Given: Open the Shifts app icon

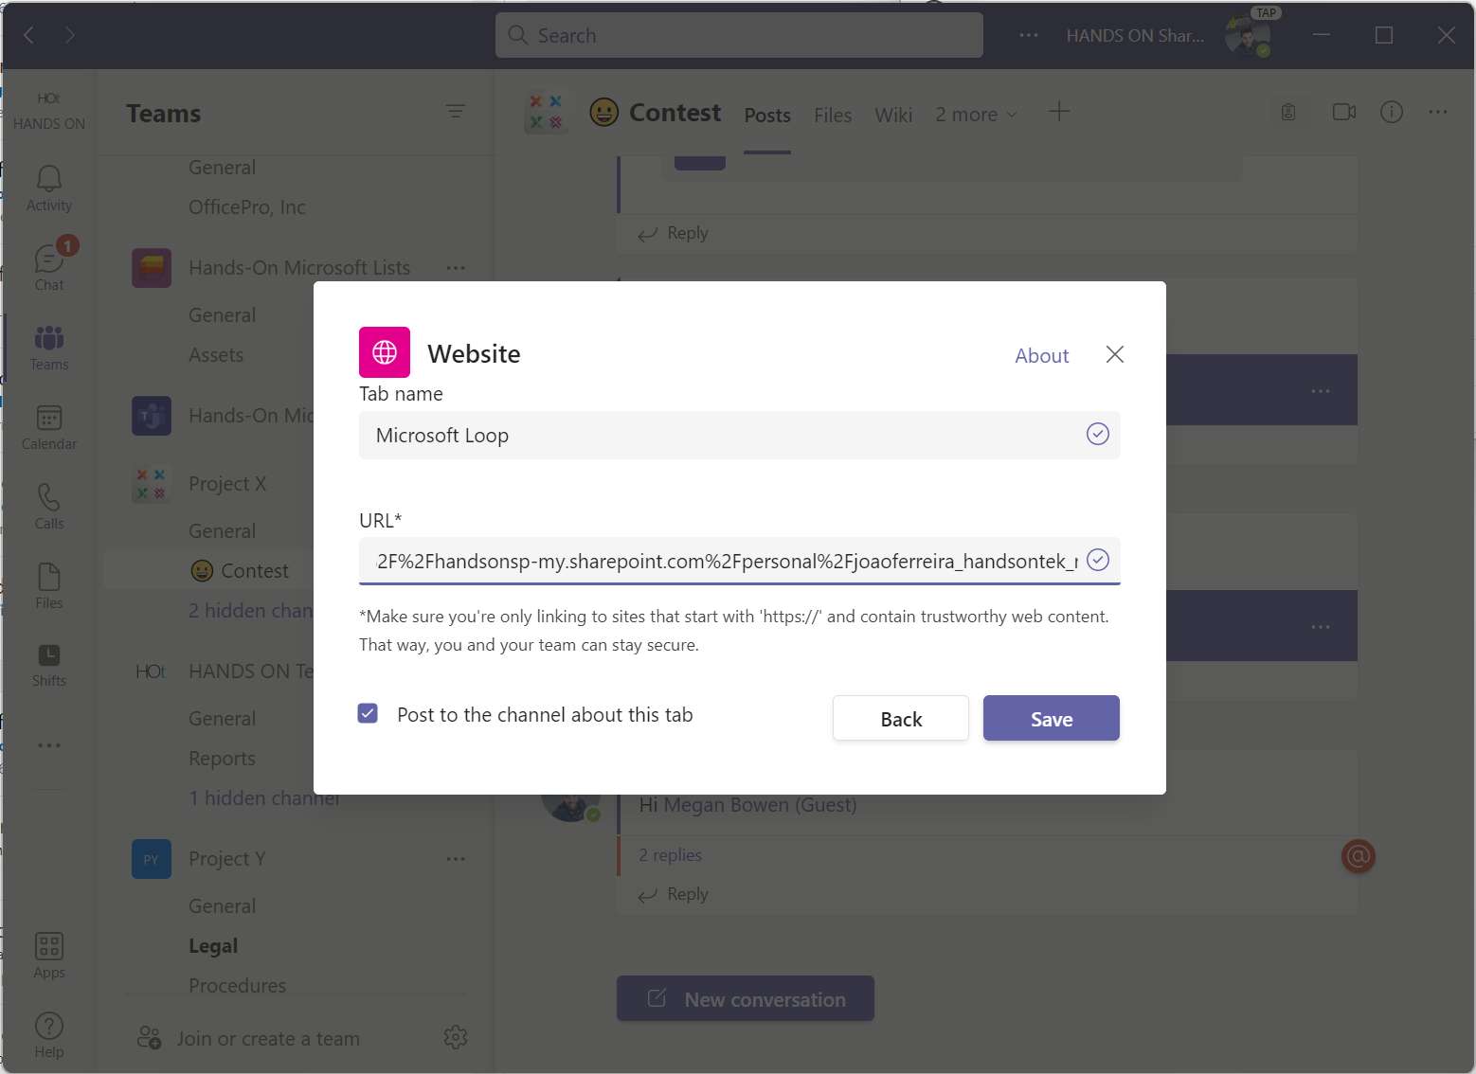Looking at the screenshot, I should tap(49, 664).
